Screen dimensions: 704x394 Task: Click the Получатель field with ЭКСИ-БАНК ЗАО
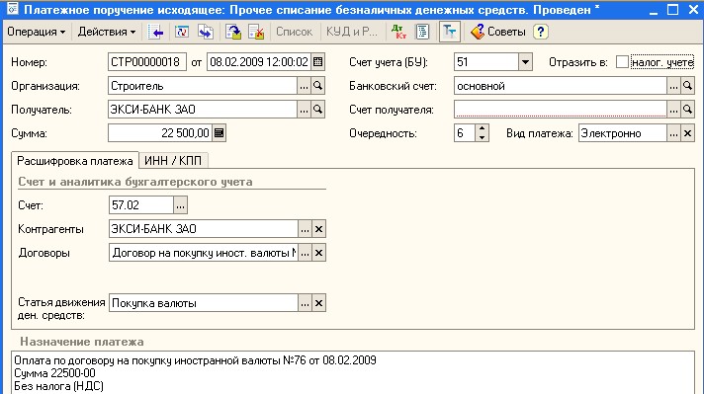203,110
